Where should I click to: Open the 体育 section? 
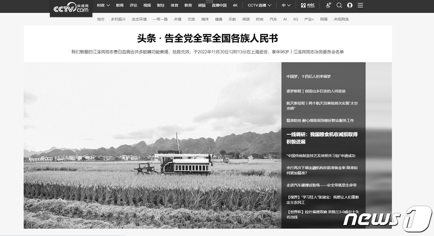tap(174, 5)
